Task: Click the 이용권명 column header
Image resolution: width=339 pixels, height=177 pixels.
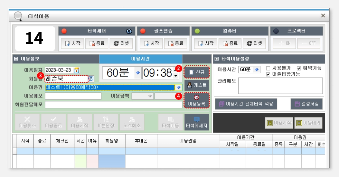Action: click(x=188, y=141)
